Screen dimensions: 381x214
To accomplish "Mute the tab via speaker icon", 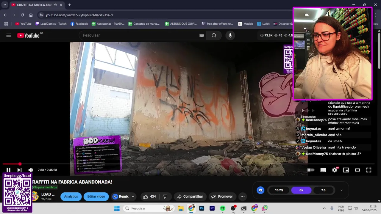I will [55, 5].
